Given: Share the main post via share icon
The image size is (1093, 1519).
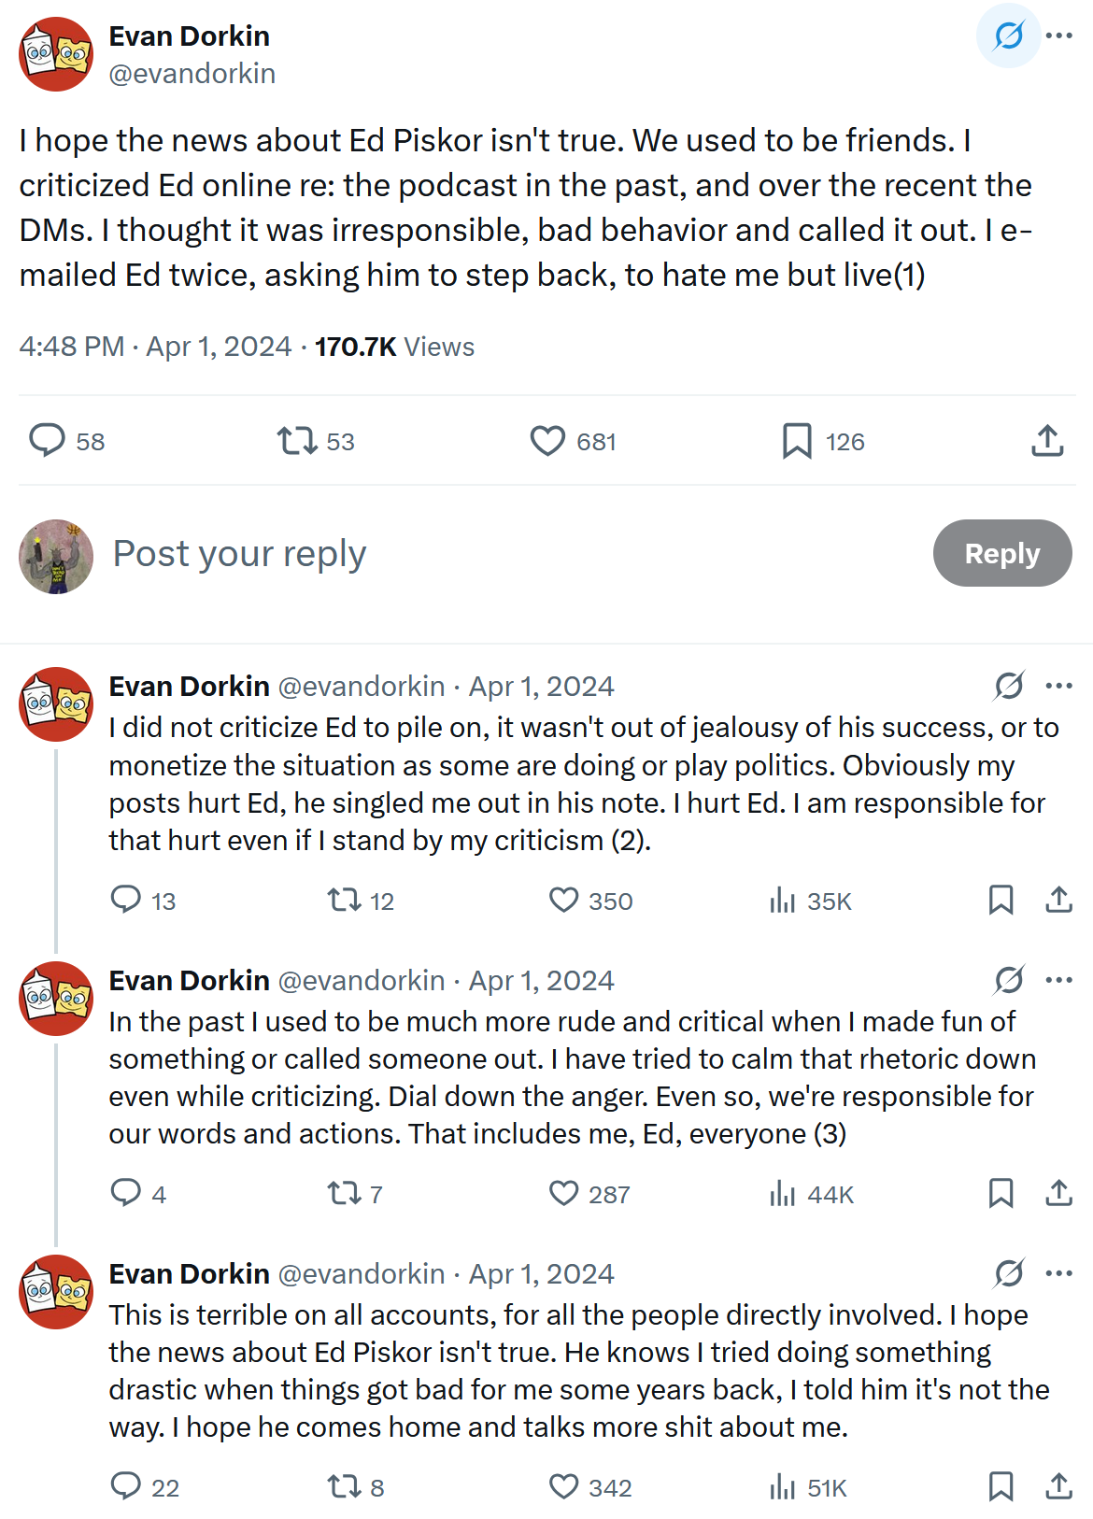Looking at the screenshot, I should pos(1047,440).
